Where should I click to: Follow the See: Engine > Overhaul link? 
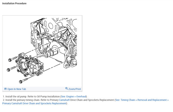[x=73, y=97]
